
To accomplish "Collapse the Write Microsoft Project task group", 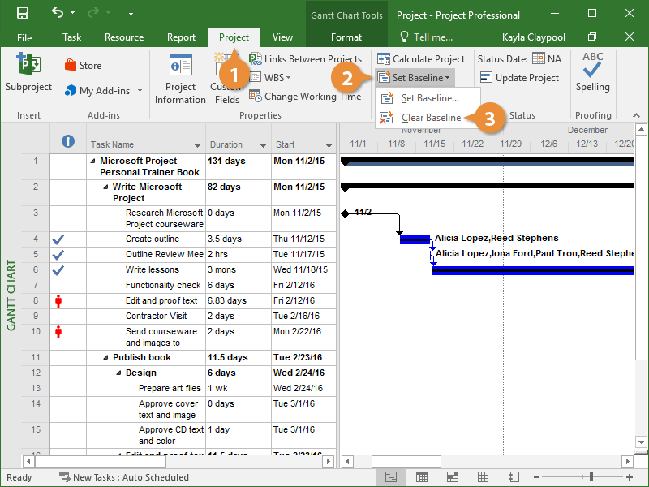I will (106, 187).
